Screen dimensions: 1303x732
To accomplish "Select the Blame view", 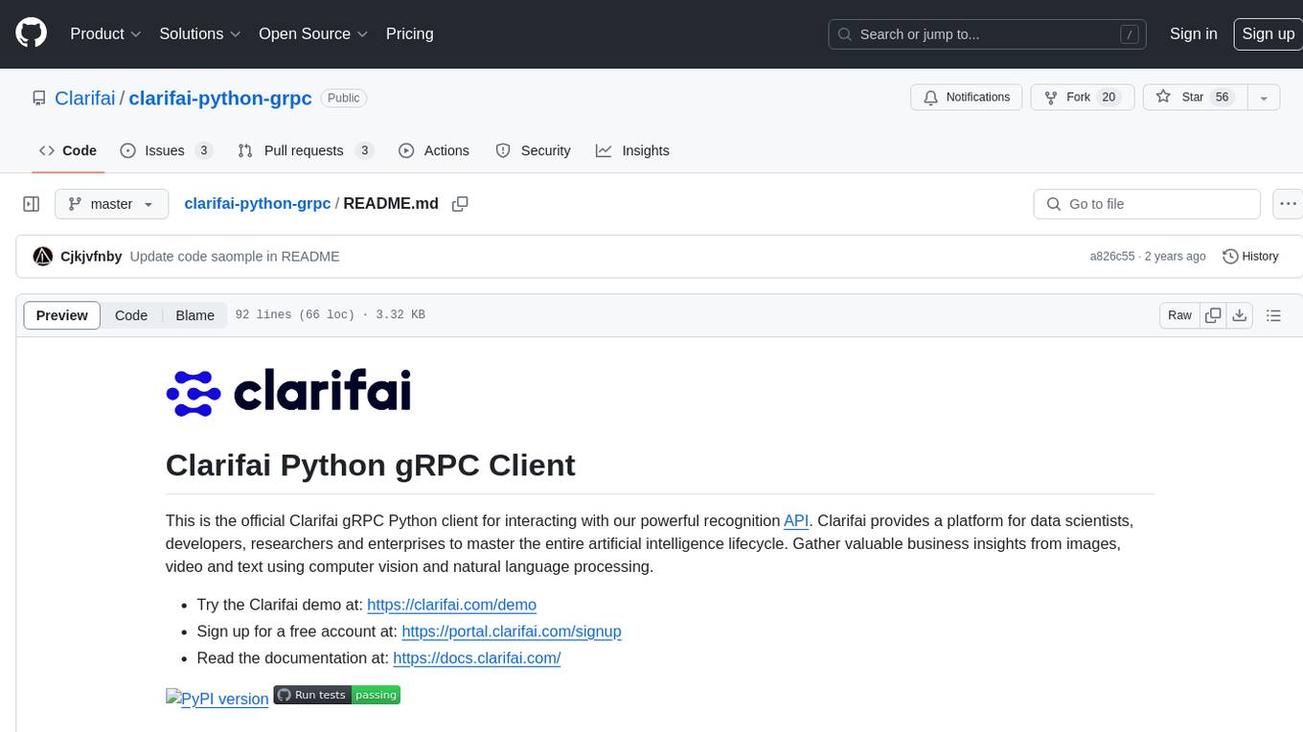I will pos(194,315).
